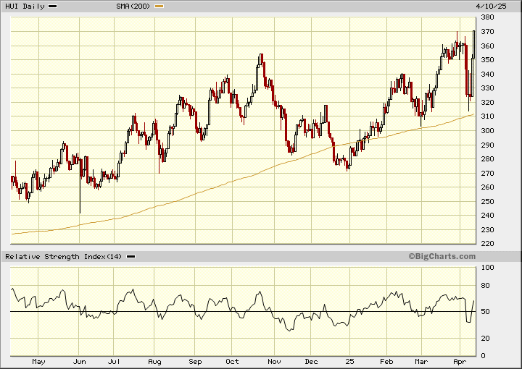
Task: Click the 250 price axis label
Action: click(487, 201)
